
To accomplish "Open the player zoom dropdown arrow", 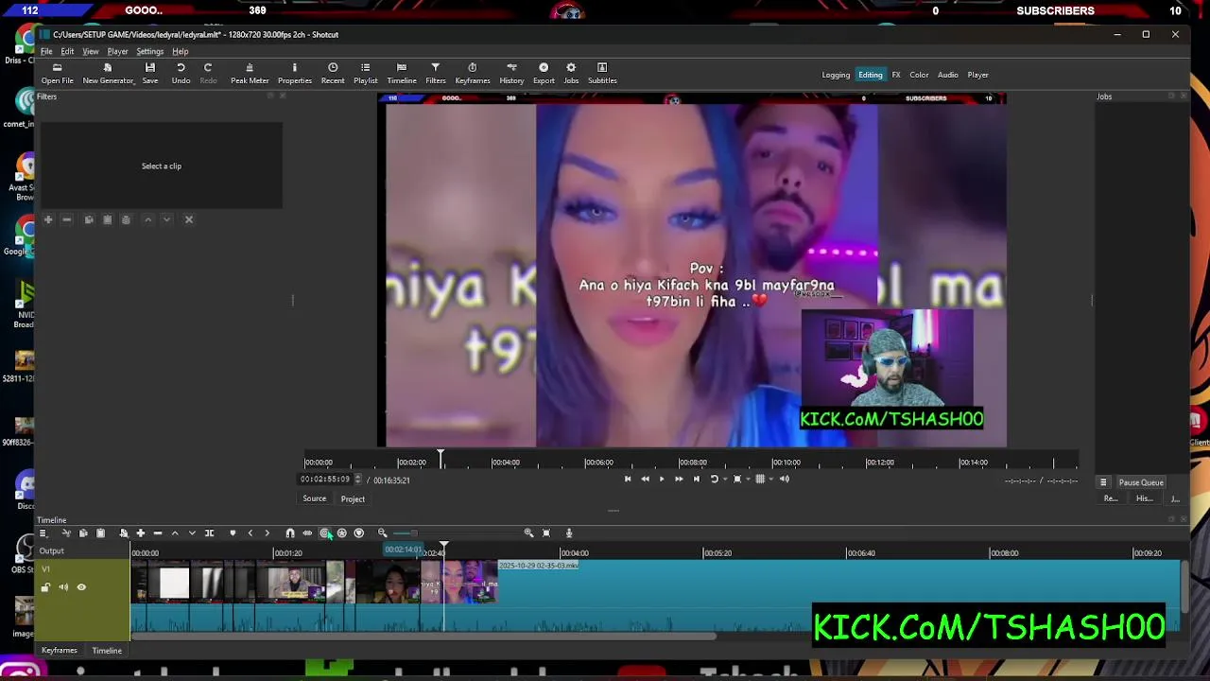I will (748, 479).
